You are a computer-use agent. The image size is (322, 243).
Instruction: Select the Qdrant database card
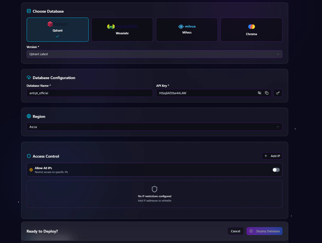click(x=57, y=30)
